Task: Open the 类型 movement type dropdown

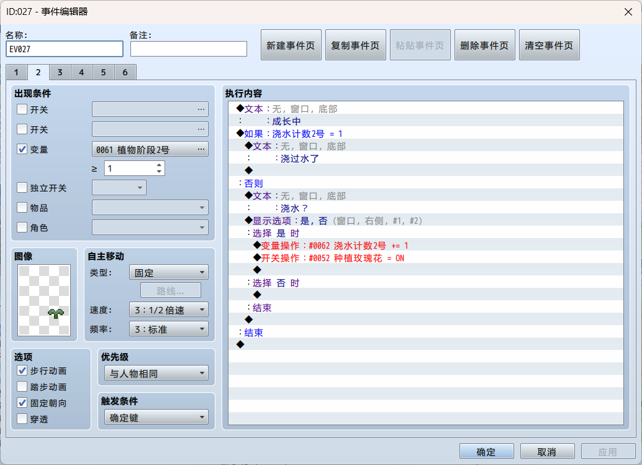Action: pyautogui.click(x=169, y=272)
